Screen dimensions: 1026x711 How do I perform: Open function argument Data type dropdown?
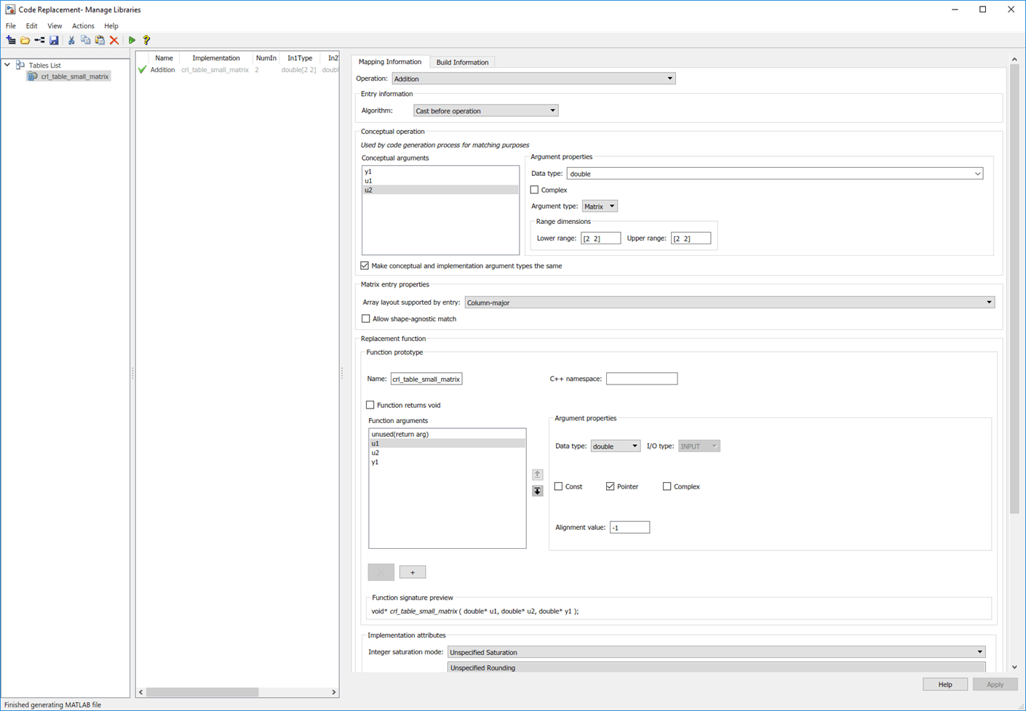(x=616, y=446)
